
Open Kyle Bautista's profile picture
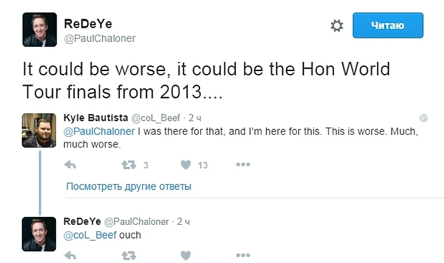click(x=40, y=130)
